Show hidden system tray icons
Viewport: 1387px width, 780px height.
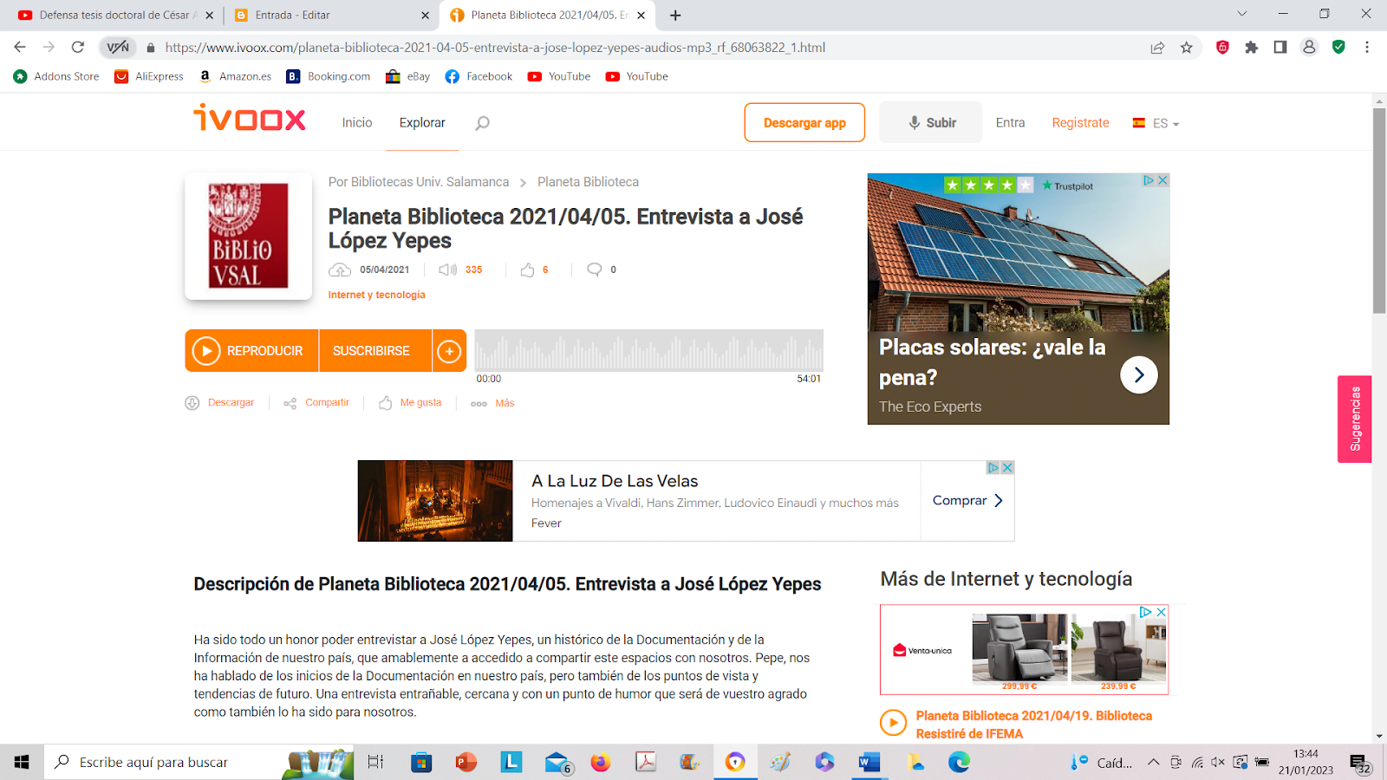tap(1153, 763)
